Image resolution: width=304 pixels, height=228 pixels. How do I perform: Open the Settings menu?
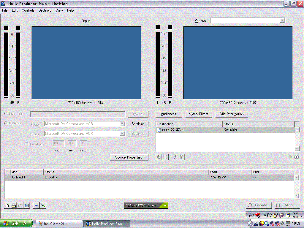45,10
